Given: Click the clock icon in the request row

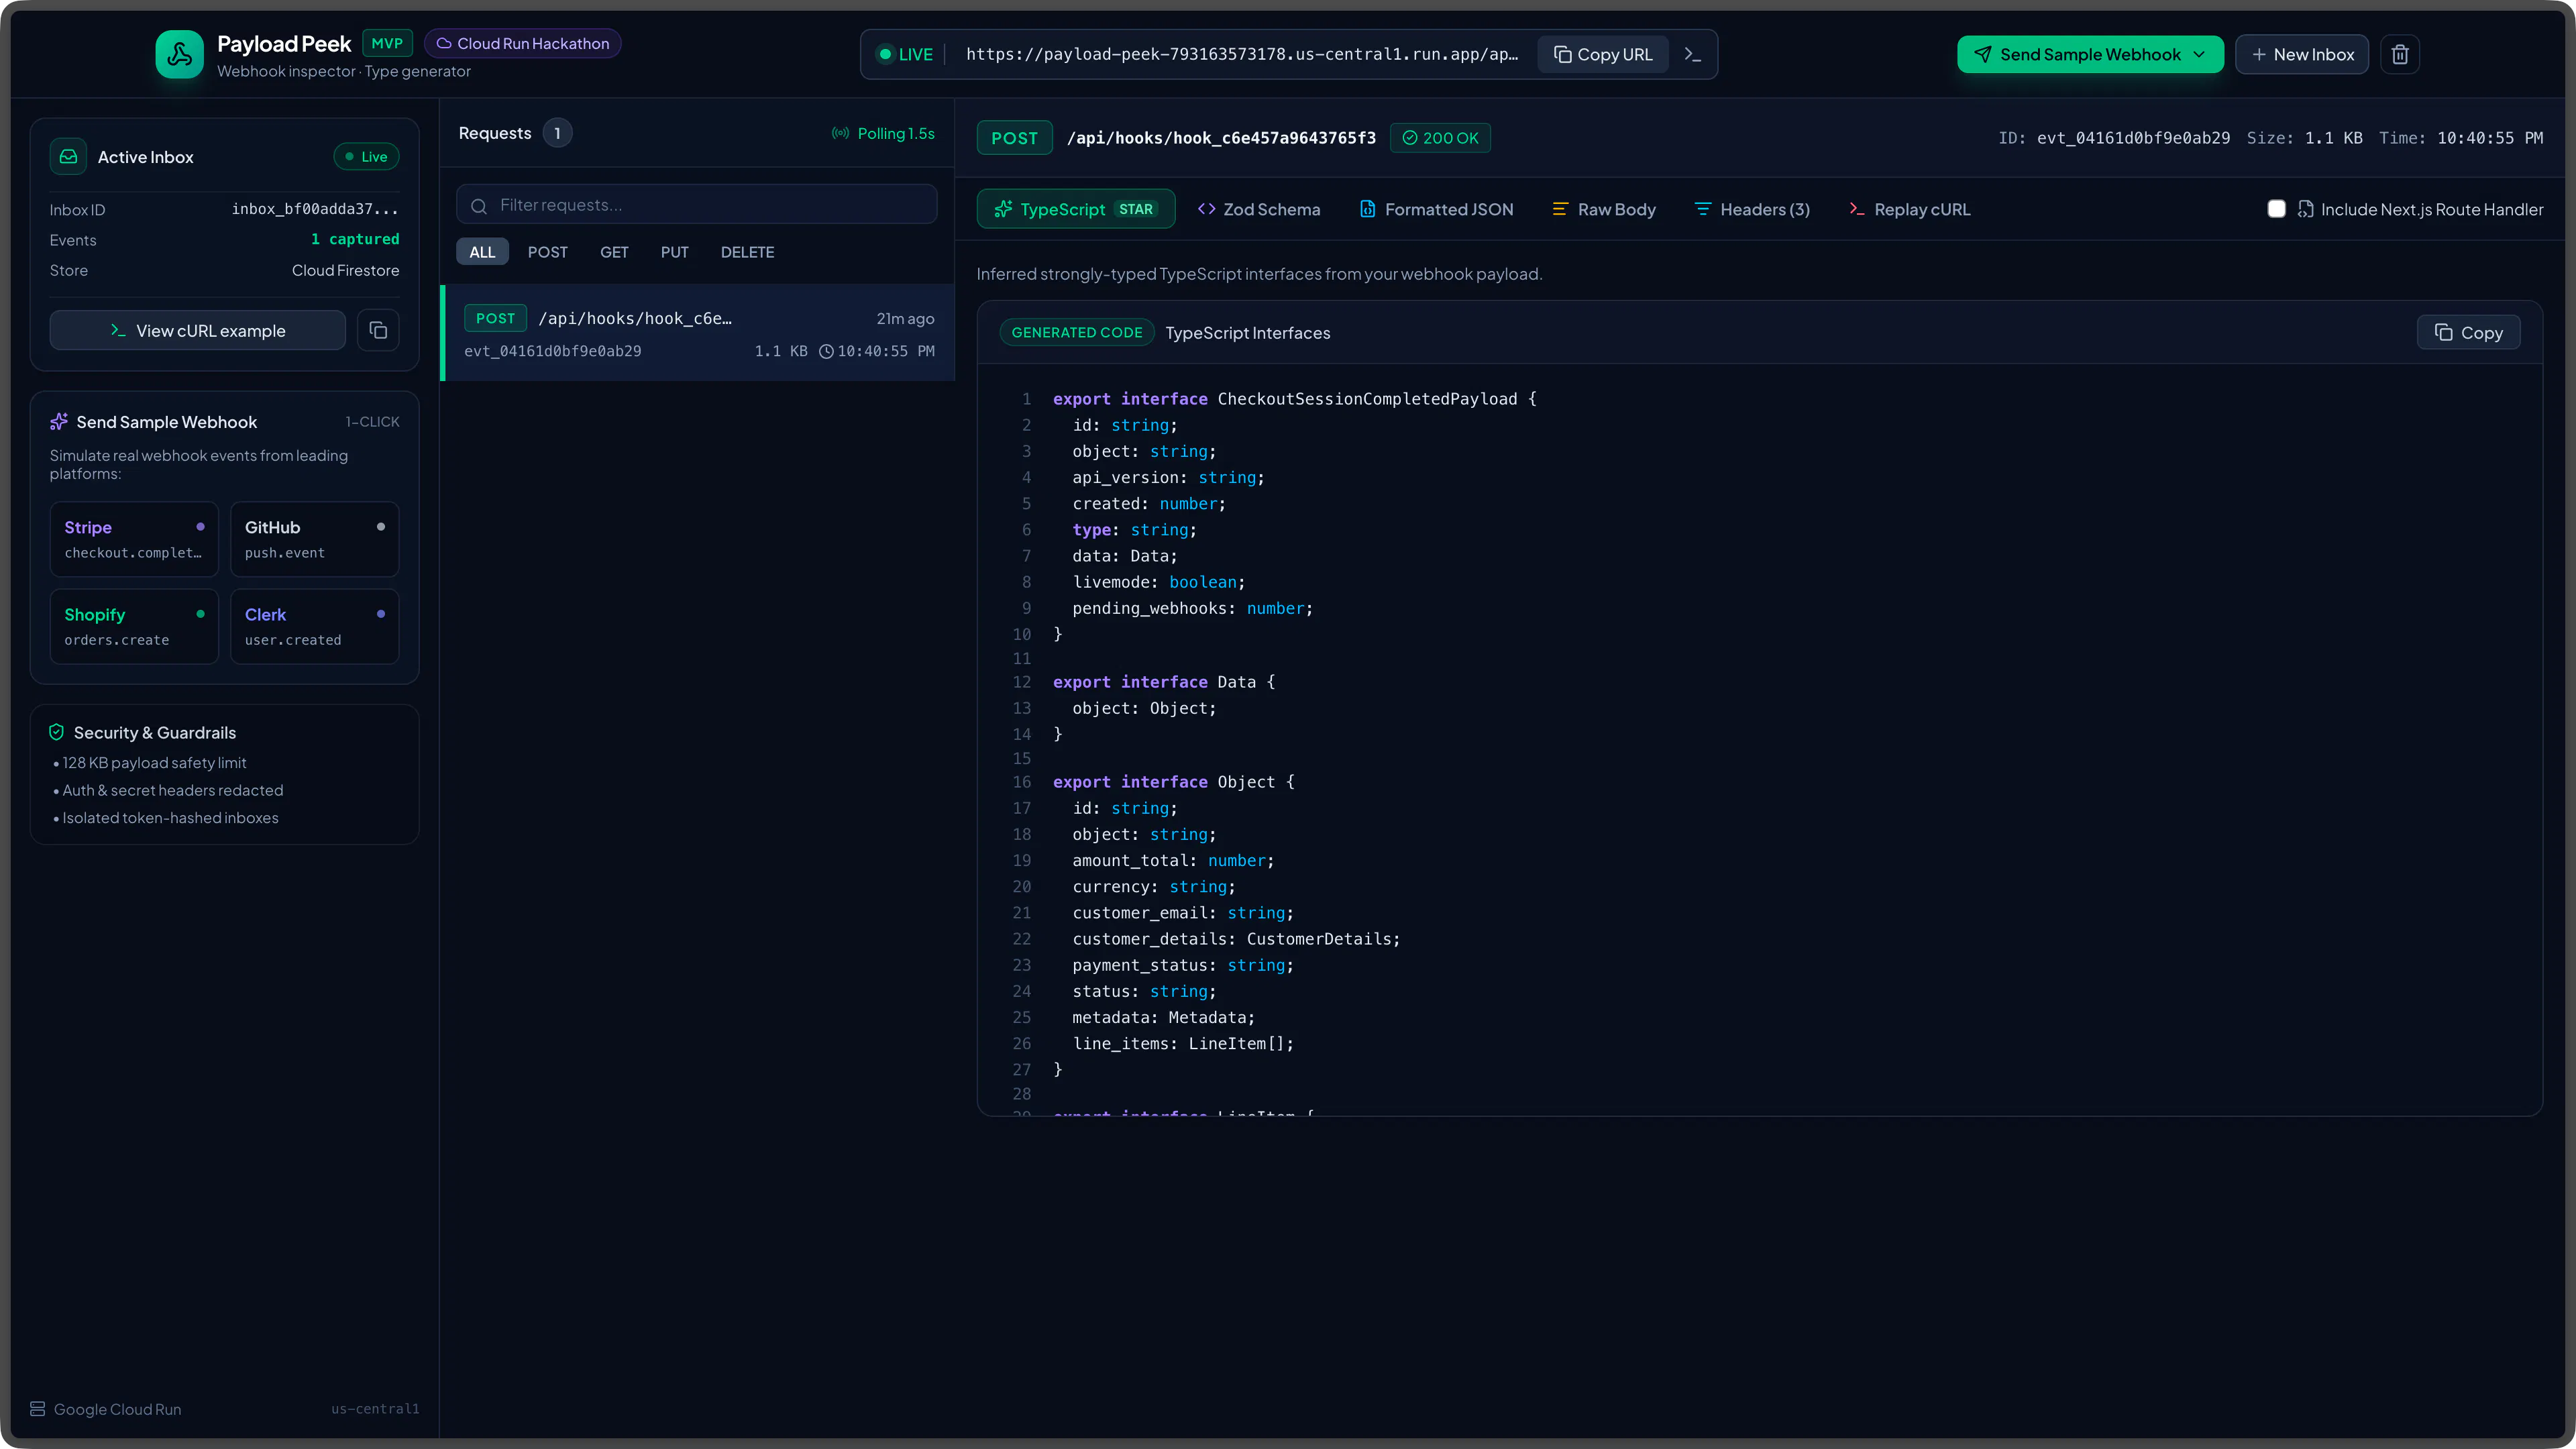Looking at the screenshot, I should tap(826, 351).
